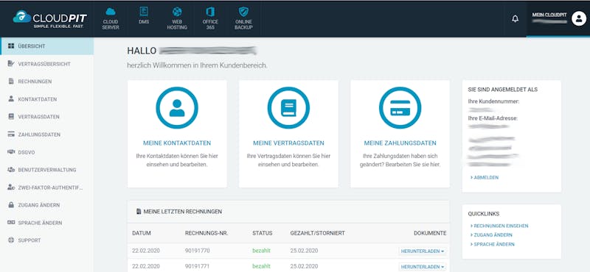
Task: Click Rechnungen einsehen quicklink
Action: [499, 226]
